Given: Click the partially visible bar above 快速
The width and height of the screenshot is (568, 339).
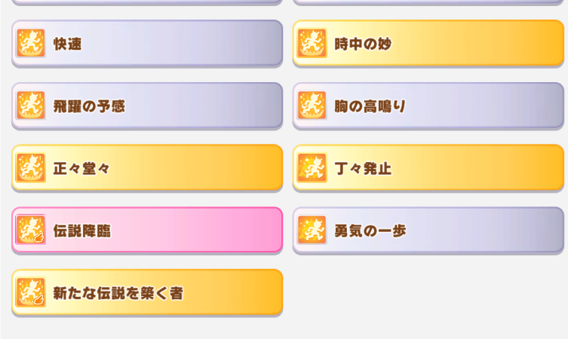Looking at the screenshot, I should [x=147, y=2].
